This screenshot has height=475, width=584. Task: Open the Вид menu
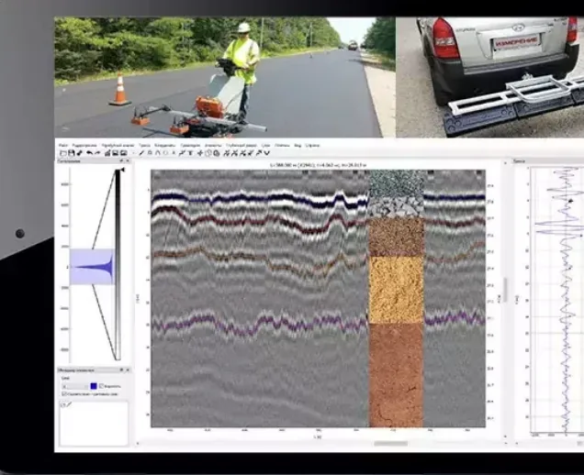tap(298, 145)
